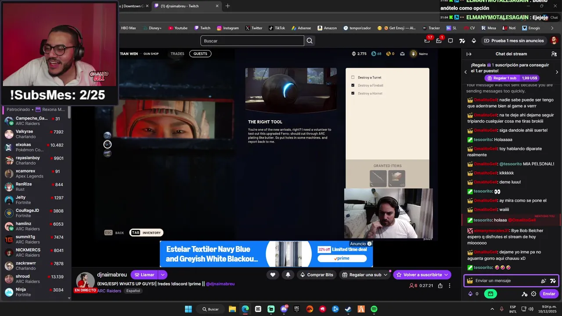Open the emote picker in message box
The image size is (562, 316).
544,281
